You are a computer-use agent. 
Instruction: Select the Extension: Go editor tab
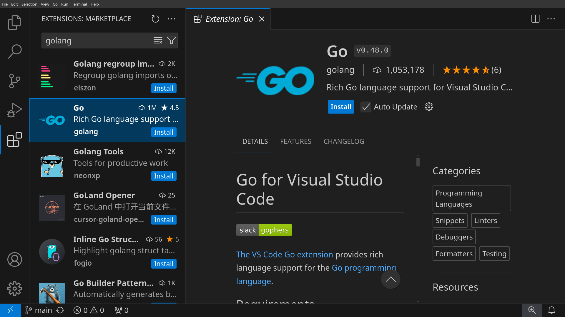[228, 19]
